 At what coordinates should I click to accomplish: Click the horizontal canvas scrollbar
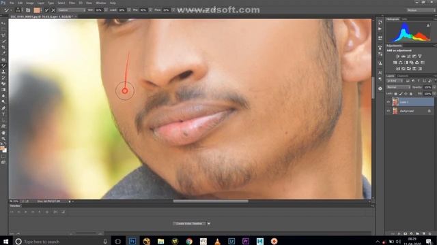210,201
